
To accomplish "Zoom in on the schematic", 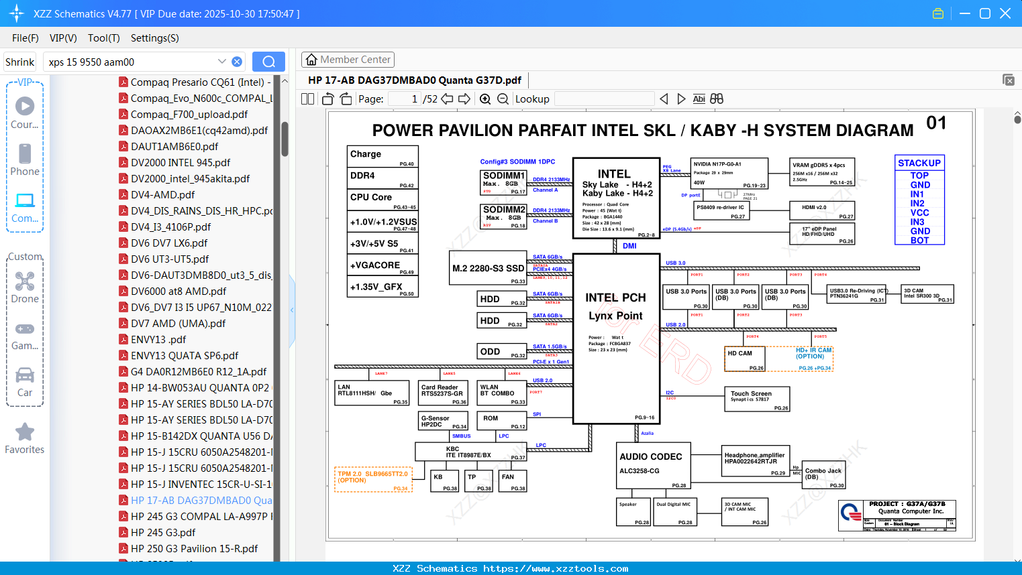I will click(x=485, y=99).
